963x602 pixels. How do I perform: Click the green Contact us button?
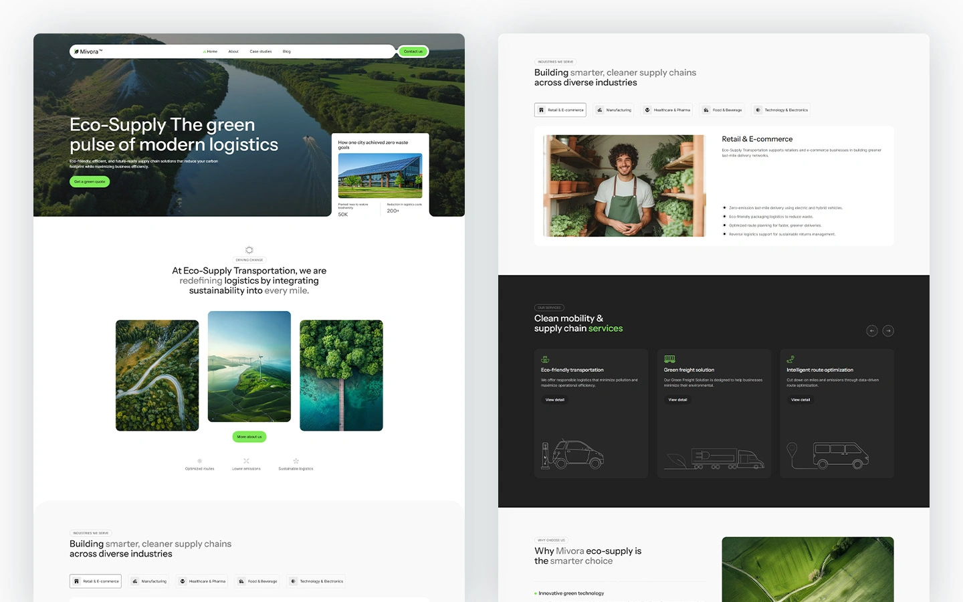[x=413, y=52]
